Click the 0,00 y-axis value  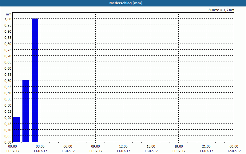click(8, 142)
